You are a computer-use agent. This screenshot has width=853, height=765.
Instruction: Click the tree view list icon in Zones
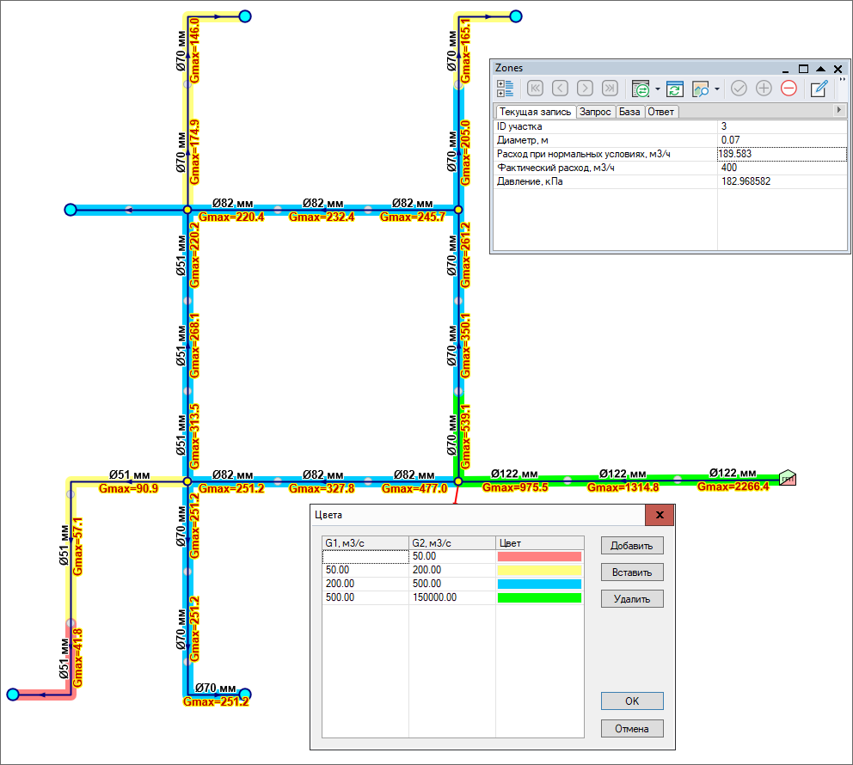pyautogui.click(x=506, y=88)
